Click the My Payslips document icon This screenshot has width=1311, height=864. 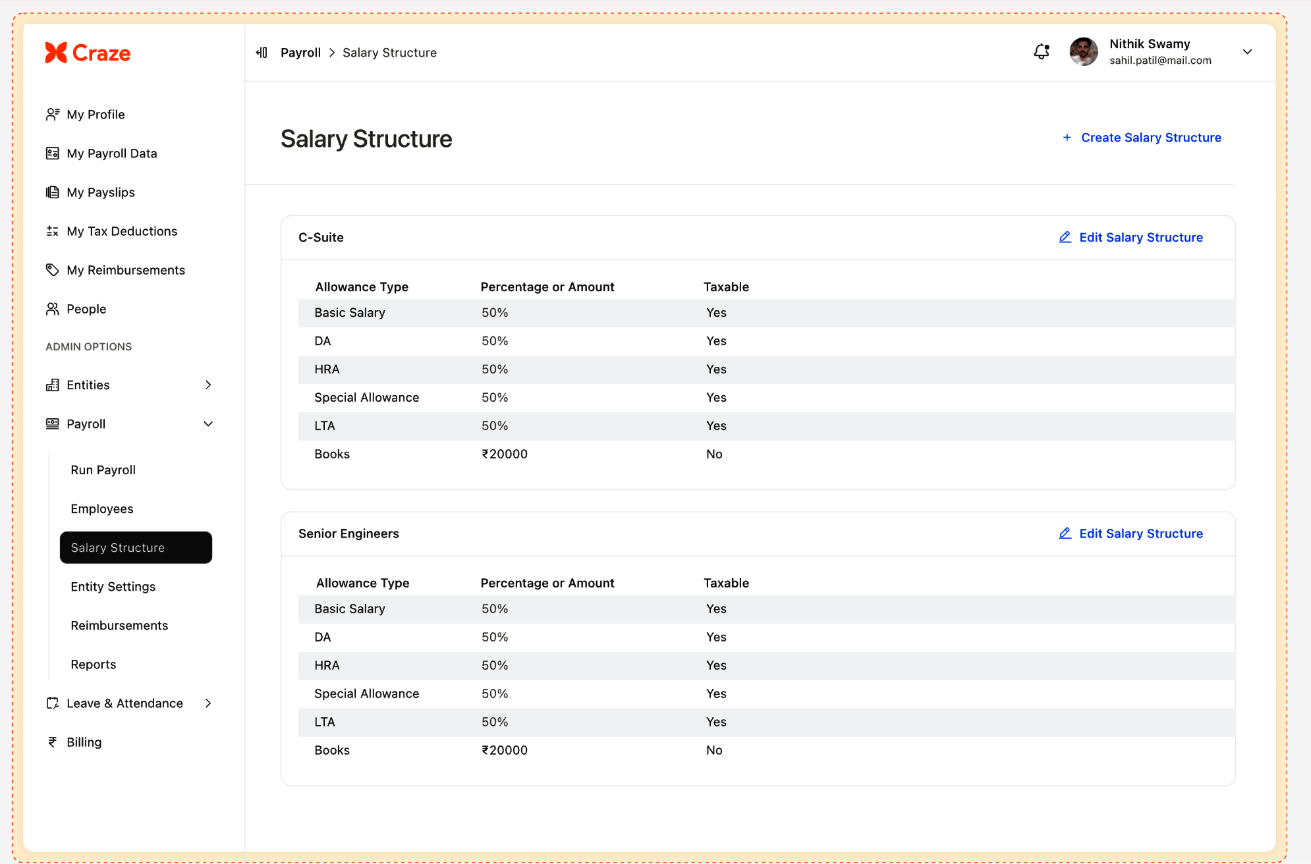[x=53, y=192]
